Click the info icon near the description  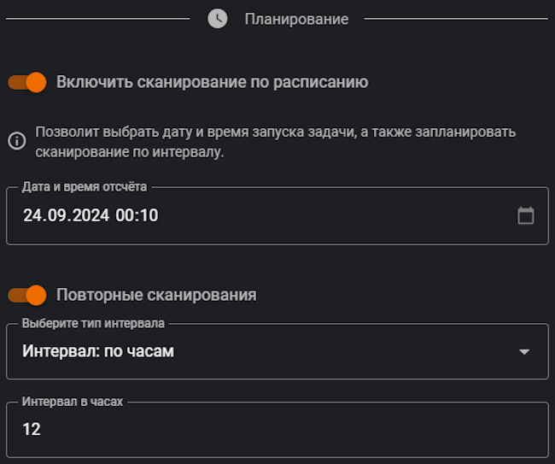tap(16, 142)
